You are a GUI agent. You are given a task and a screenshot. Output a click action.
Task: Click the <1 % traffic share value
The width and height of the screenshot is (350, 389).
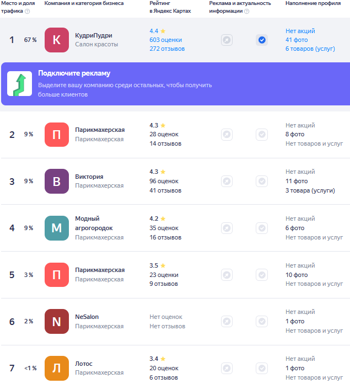(30, 368)
